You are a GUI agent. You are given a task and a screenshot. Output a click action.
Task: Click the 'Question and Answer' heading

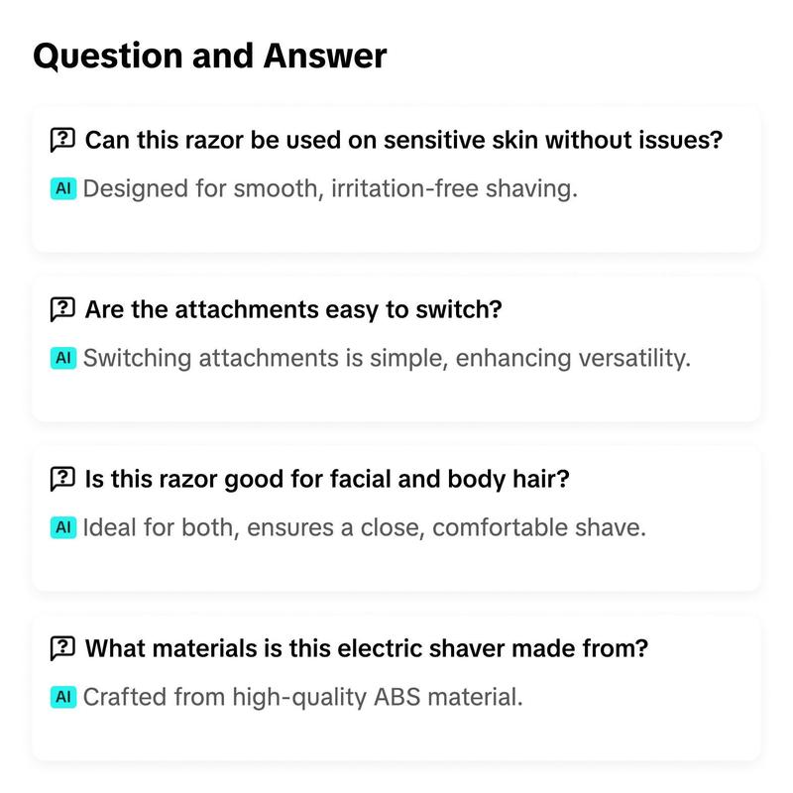[210, 56]
